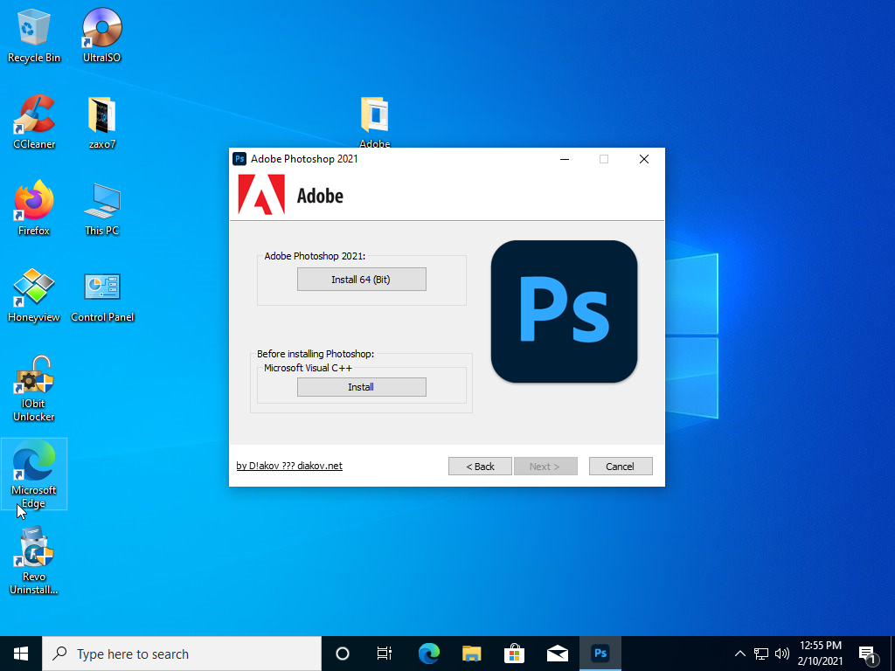Open the diakov.net author link
895x671 pixels.
point(289,466)
